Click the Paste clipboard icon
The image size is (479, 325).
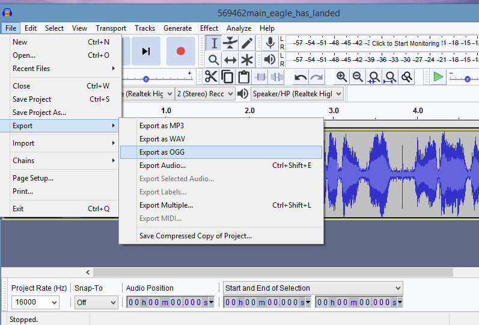(x=244, y=77)
